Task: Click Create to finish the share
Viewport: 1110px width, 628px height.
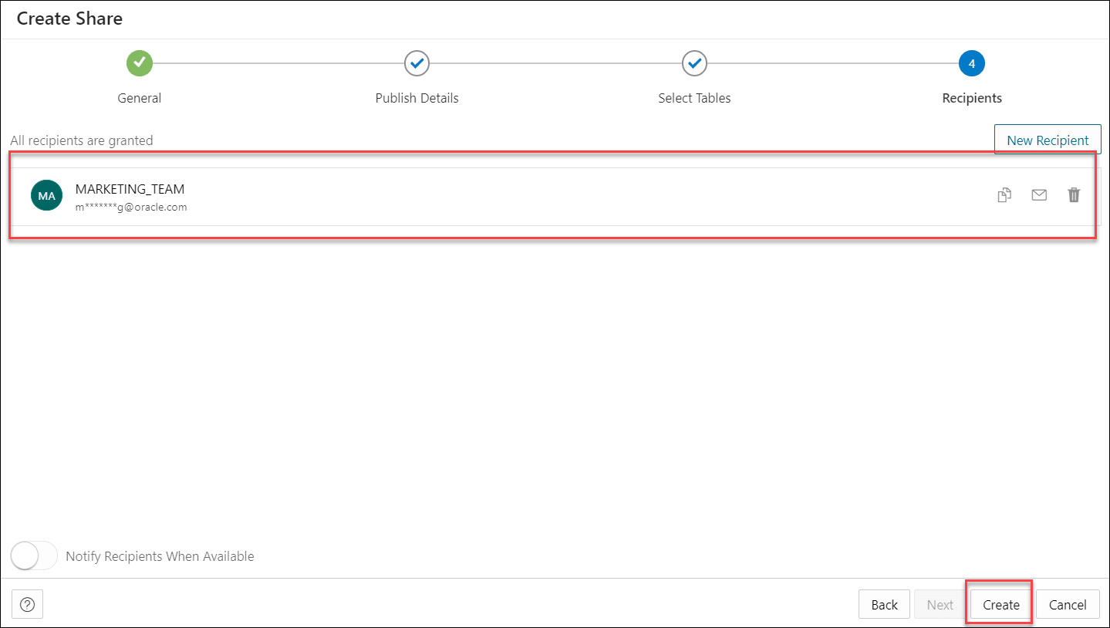Action: pos(999,604)
